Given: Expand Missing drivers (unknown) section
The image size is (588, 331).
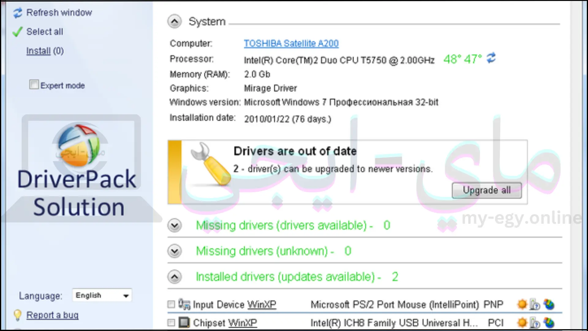Looking at the screenshot, I should coord(175,251).
